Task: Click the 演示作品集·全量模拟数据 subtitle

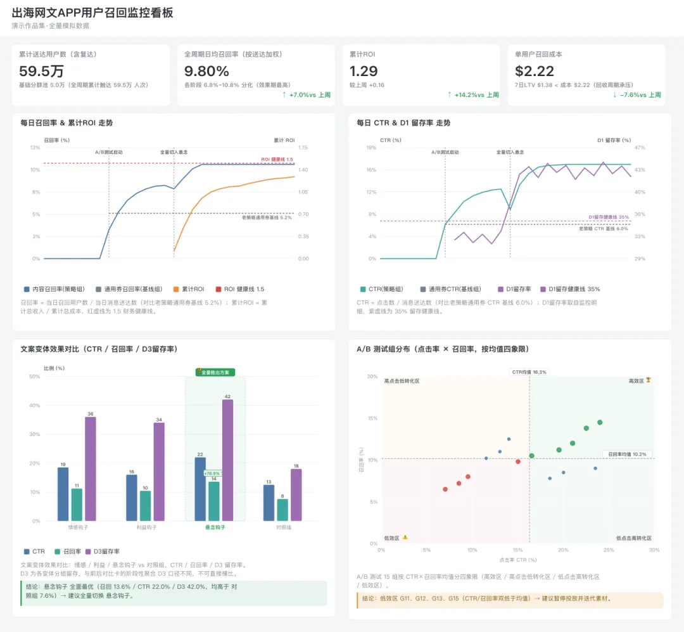Action: [51, 26]
